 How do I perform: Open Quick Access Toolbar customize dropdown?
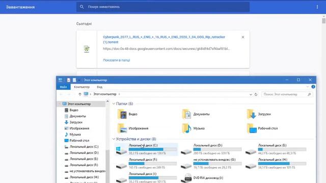(x=79, y=80)
